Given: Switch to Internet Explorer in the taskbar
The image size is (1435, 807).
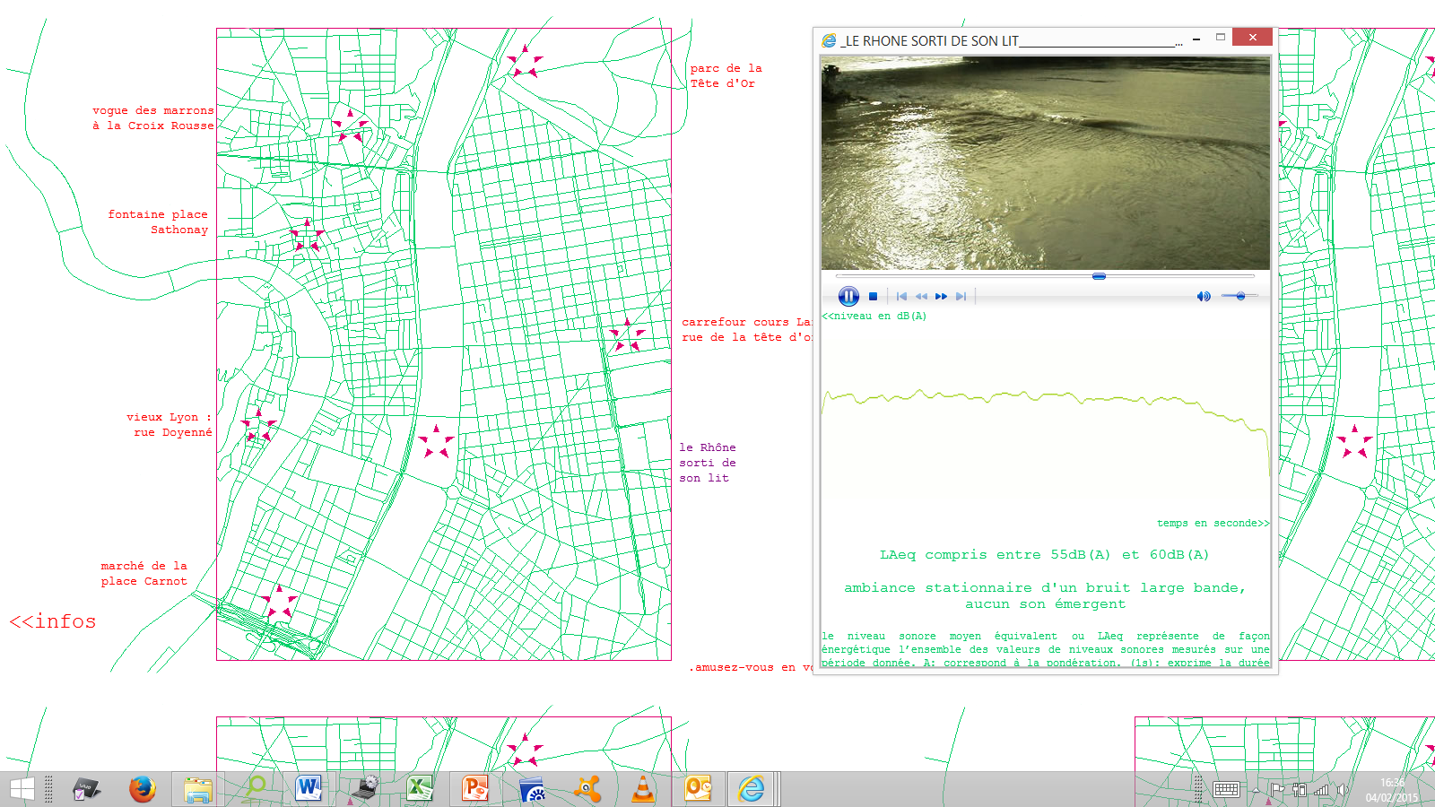Looking at the screenshot, I should pos(752,789).
